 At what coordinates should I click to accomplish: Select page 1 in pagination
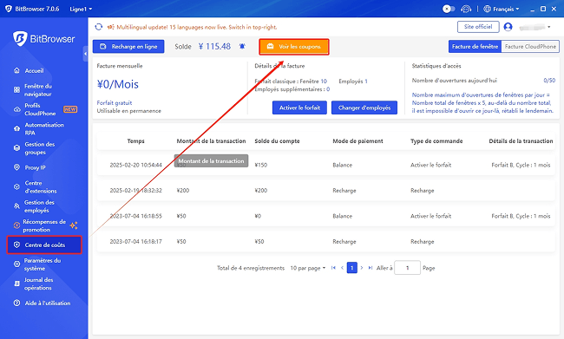(x=352, y=268)
